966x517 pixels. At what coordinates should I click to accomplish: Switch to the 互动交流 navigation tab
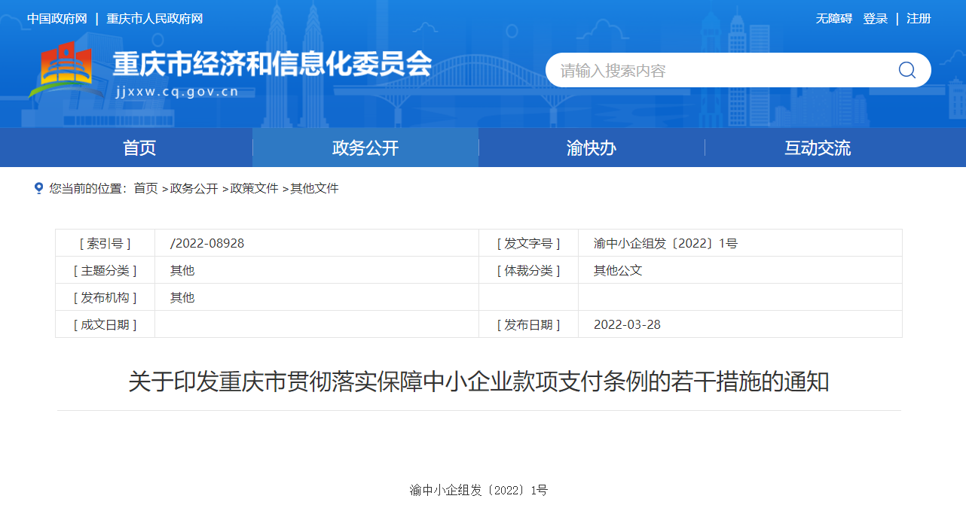coord(818,148)
